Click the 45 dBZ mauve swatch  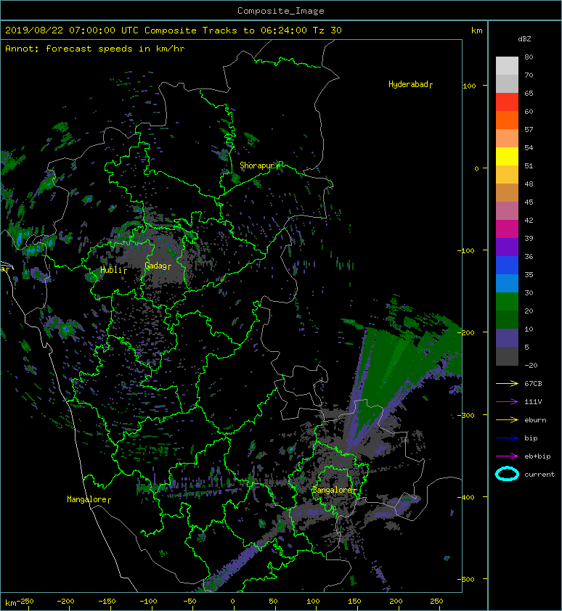(x=507, y=210)
